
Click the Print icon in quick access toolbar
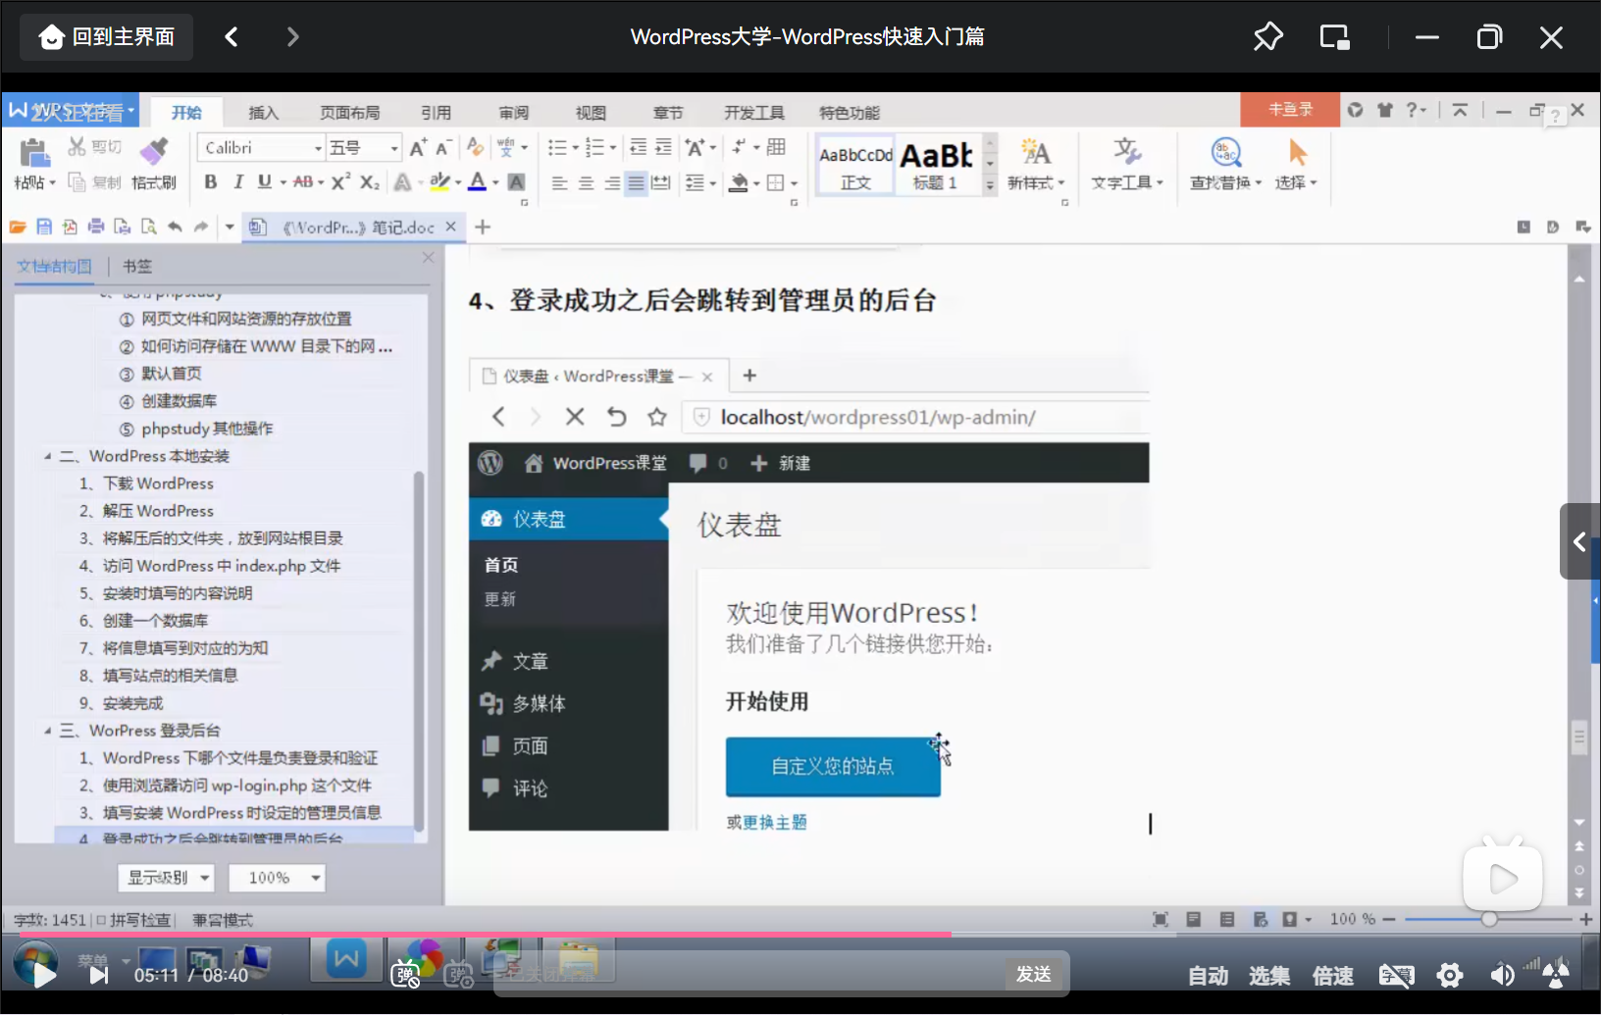click(x=96, y=227)
